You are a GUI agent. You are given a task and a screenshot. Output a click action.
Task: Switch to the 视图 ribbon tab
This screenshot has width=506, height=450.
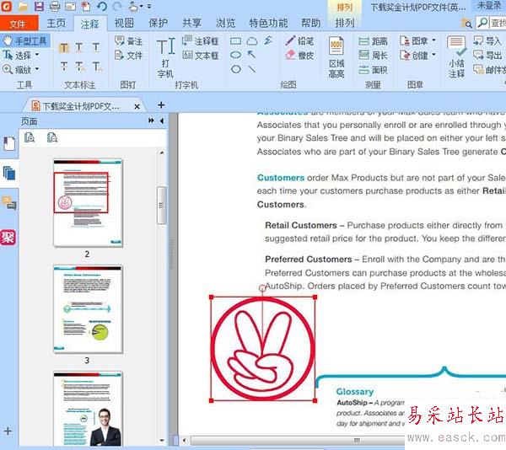click(x=124, y=24)
